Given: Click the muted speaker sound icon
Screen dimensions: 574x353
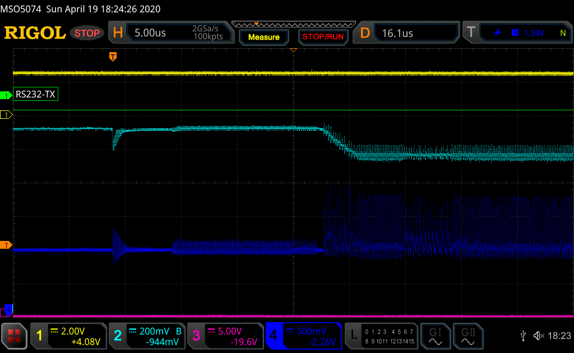Looking at the screenshot, I should (x=539, y=336).
